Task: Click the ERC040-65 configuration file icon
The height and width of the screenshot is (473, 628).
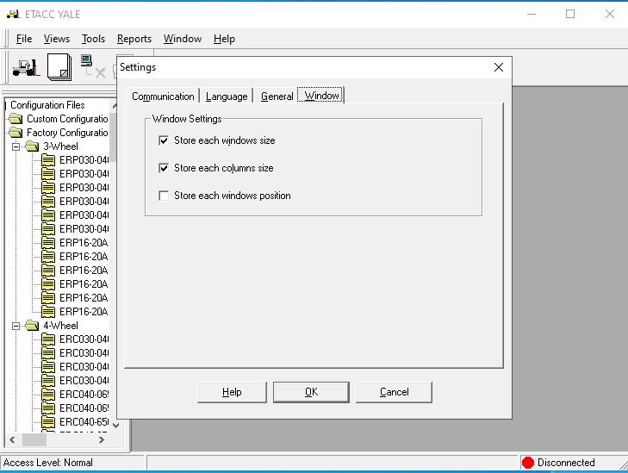Action: [48, 421]
